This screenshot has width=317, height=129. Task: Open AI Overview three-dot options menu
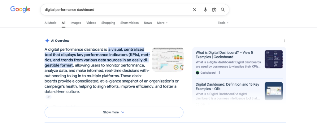284,41
